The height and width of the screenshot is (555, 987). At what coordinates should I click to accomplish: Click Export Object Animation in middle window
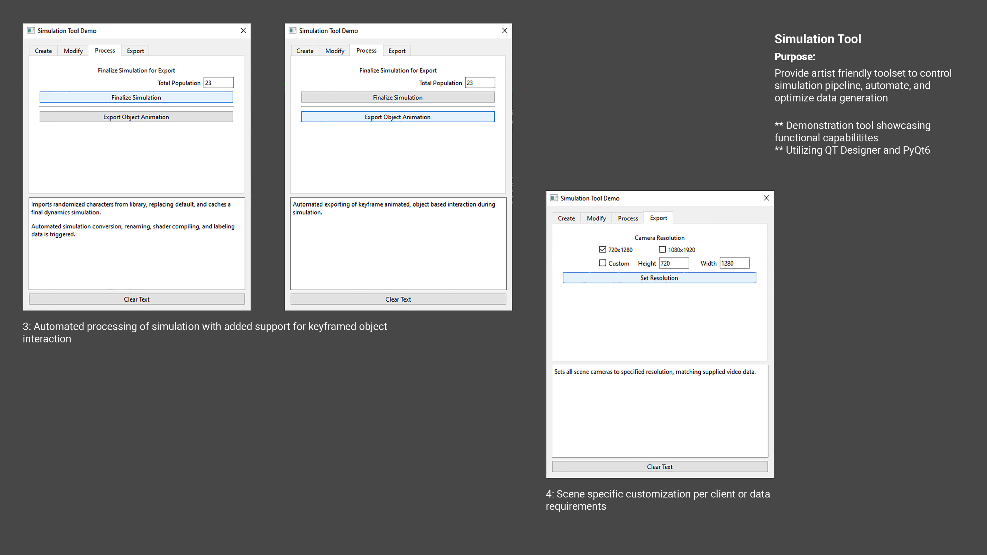tap(398, 117)
